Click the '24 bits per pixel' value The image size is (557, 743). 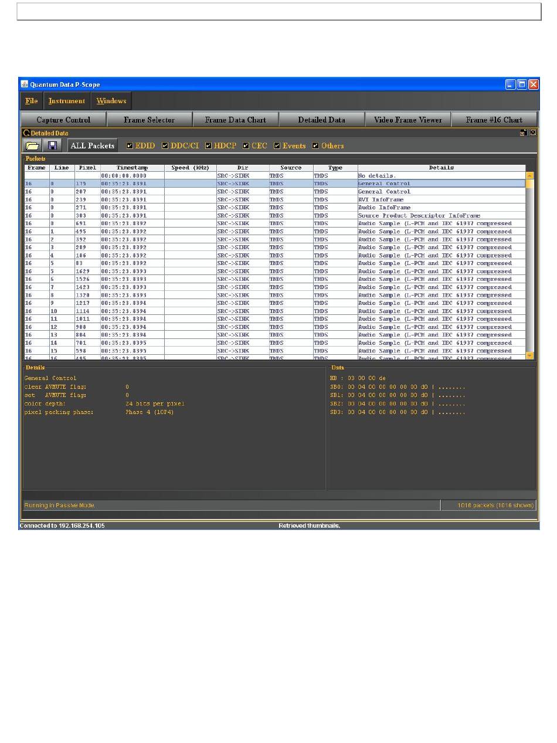pos(155,403)
